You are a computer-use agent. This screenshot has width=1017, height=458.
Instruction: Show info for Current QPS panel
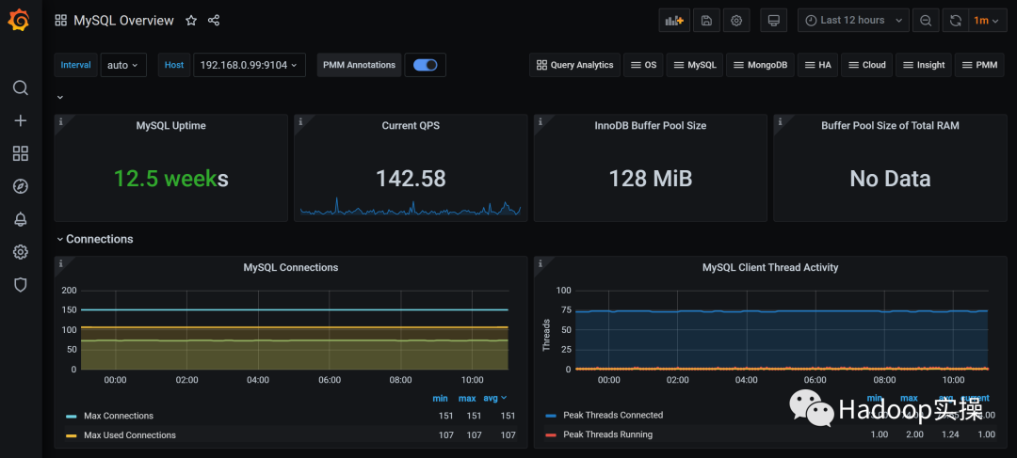[300, 121]
